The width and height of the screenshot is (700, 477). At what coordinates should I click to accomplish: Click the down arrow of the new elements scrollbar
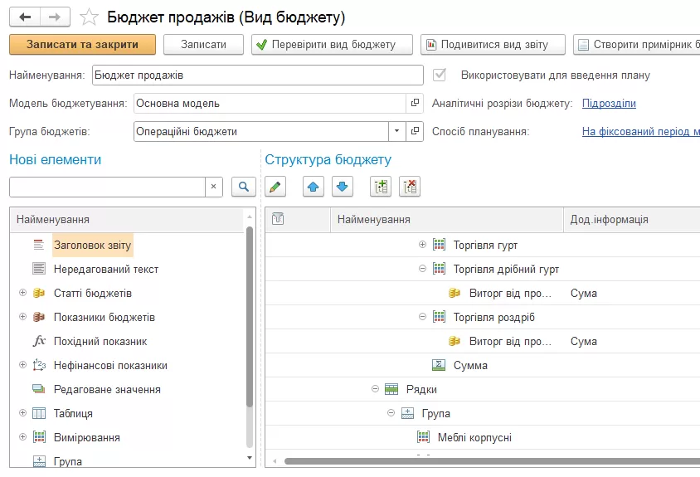[x=250, y=458]
